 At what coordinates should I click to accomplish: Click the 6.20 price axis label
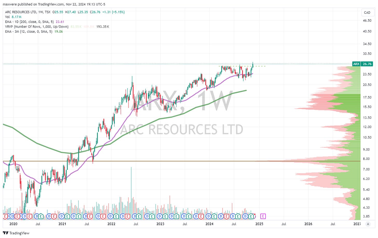[x=366, y=179]
